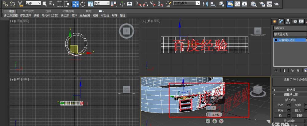Open the 三角剖分 ribbon panel
The width and height of the screenshot is (307, 126).
tap(85, 15)
